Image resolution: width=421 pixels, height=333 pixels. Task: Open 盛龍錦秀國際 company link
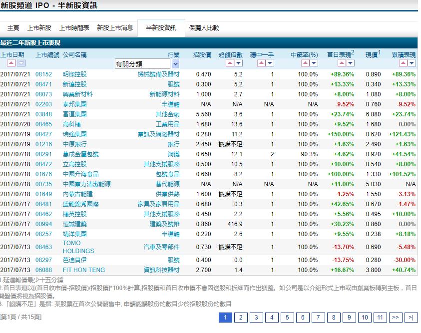pos(81,204)
